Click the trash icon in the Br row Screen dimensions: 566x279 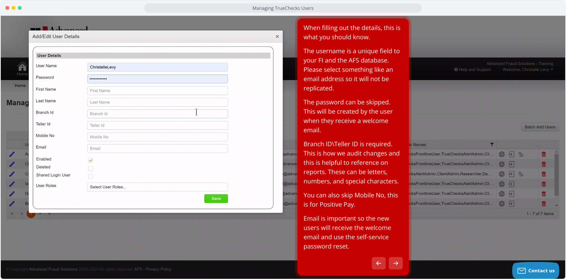(x=544, y=204)
